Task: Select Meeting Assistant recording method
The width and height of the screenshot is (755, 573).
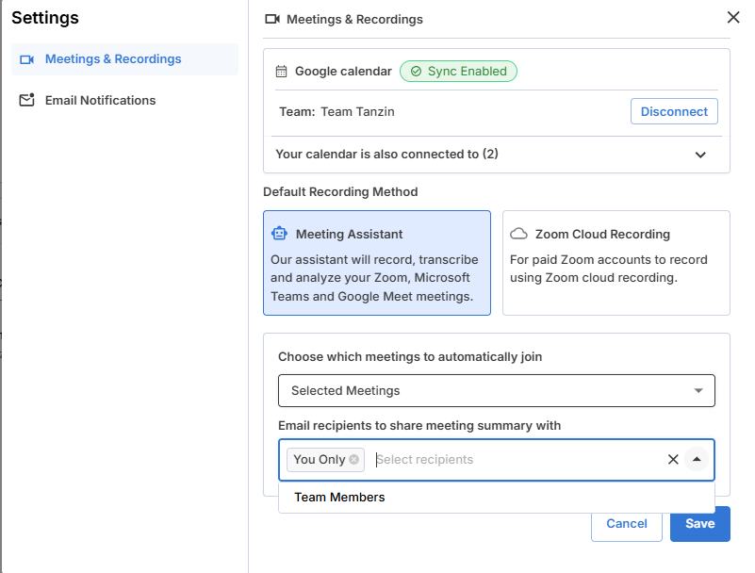Action: pyautogui.click(x=376, y=262)
